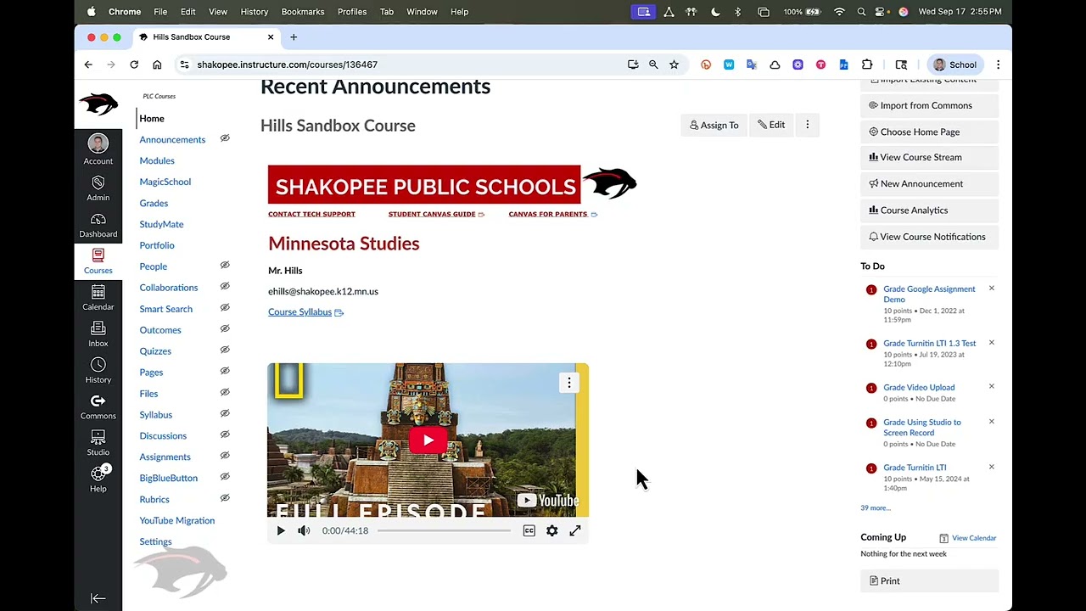Click the Choose Home Page button

point(929,132)
